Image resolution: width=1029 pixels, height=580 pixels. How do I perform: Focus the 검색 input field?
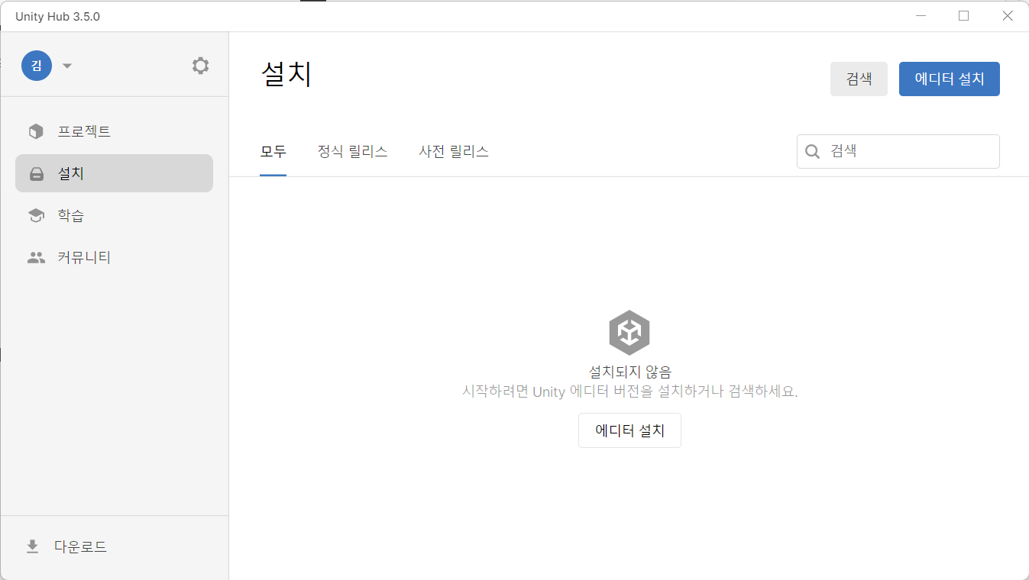[898, 151]
